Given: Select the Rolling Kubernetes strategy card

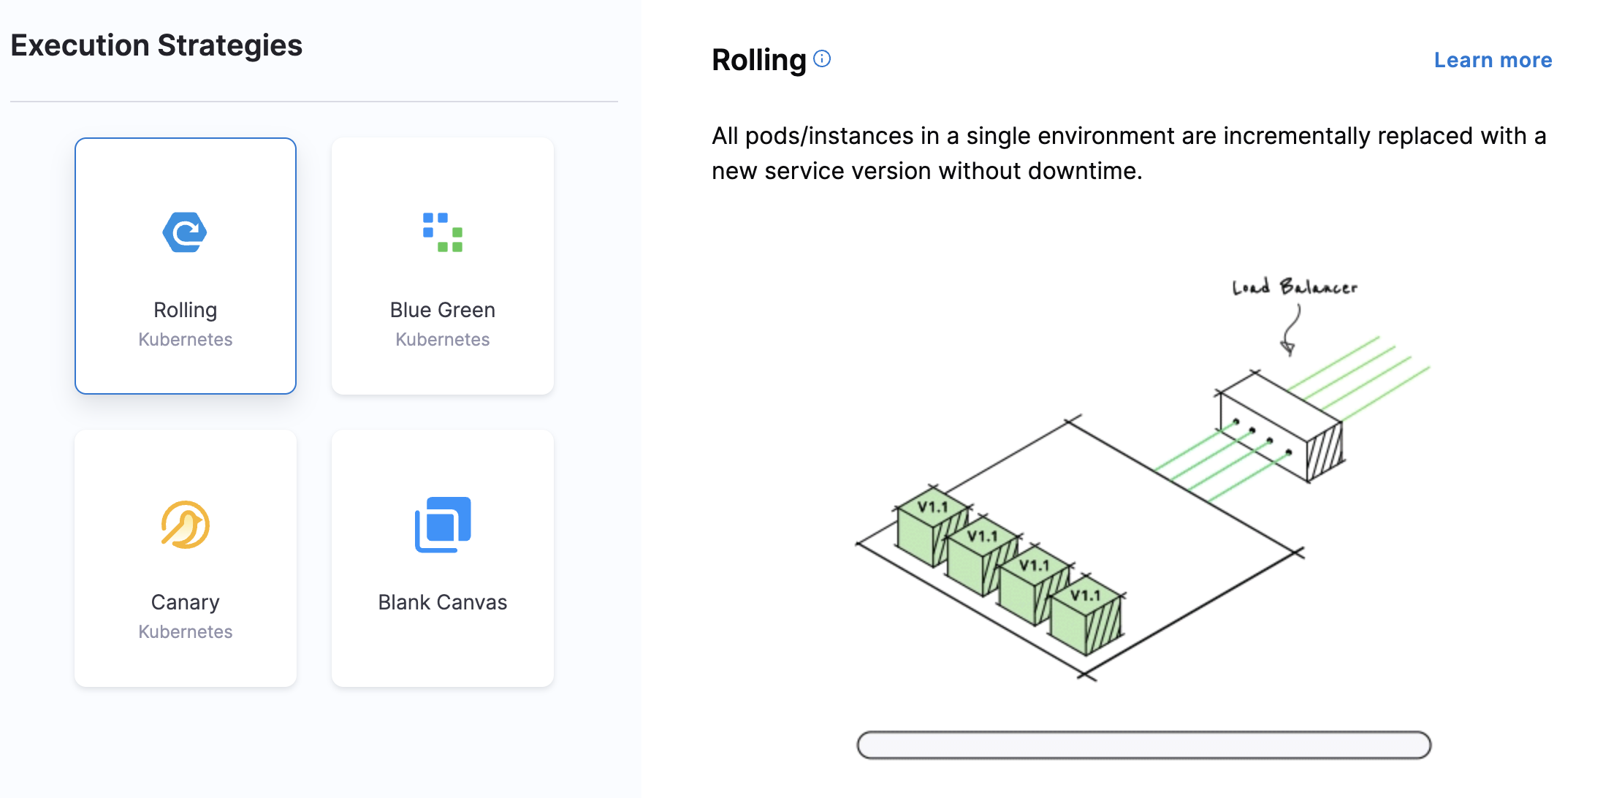Looking at the screenshot, I should (185, 266).
